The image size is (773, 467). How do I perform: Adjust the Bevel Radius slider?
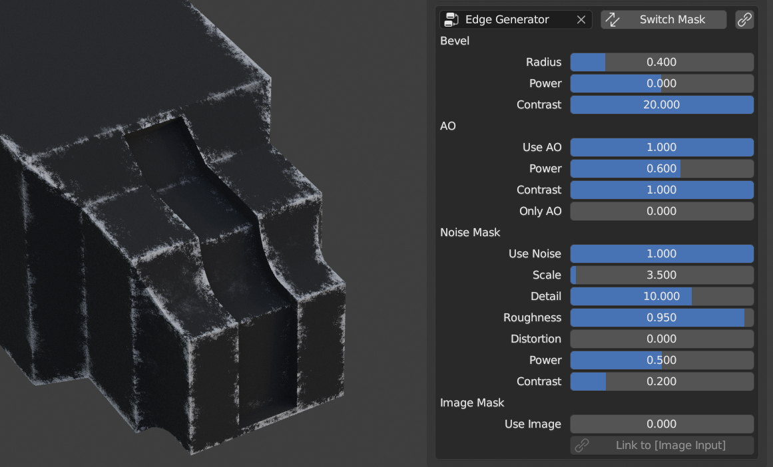coord(662,62)
